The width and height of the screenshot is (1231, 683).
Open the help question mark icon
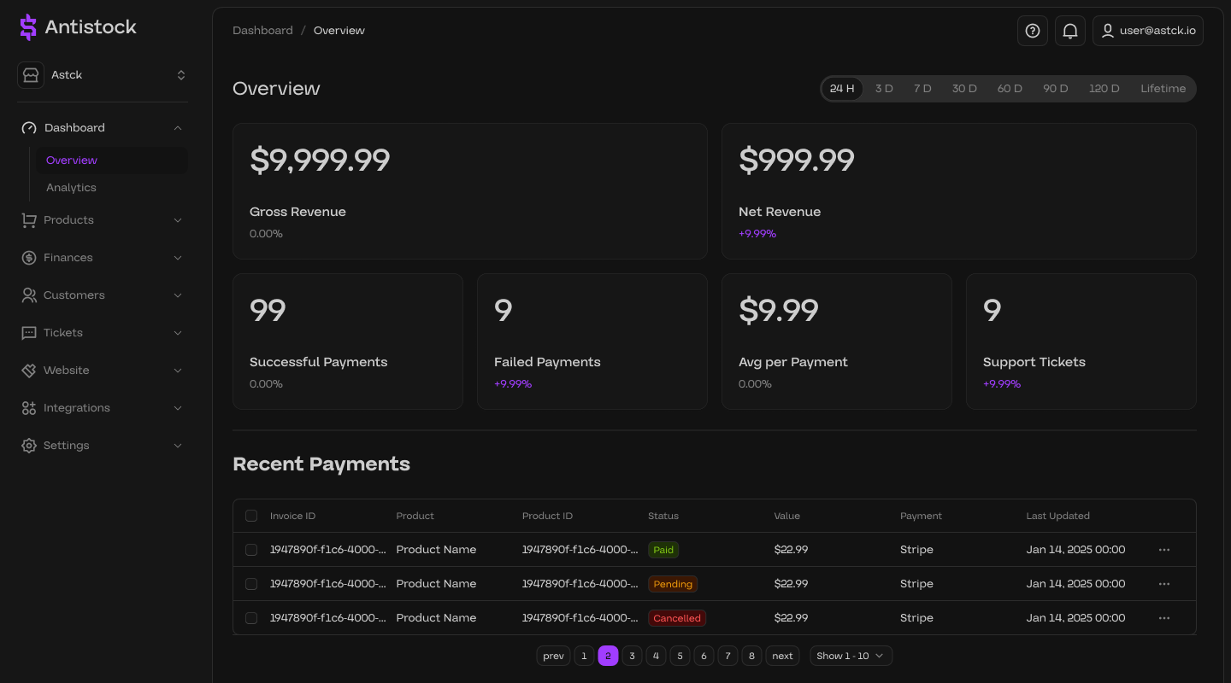pos(1032,31)
